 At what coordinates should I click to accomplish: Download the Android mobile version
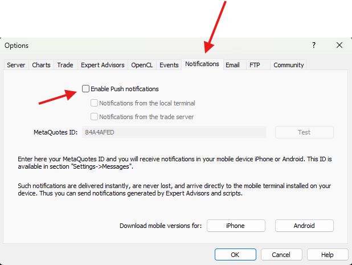coord(304,226)
